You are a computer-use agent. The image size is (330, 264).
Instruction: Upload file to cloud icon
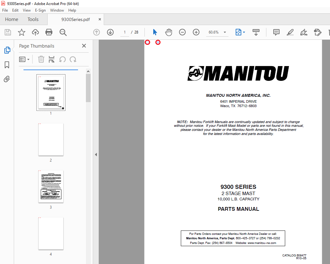click(35, 32)
